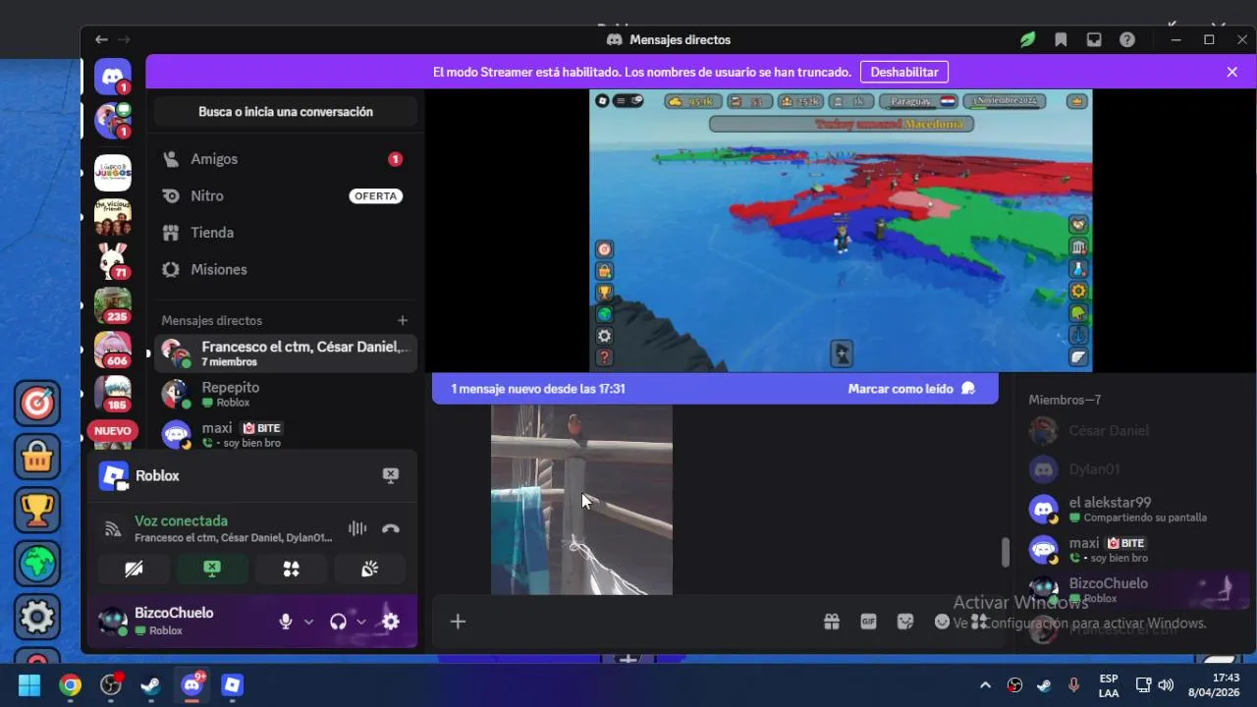1257x707 pixels.
Task: Select Dylan01 in members list
Action: click(1134, 469)
